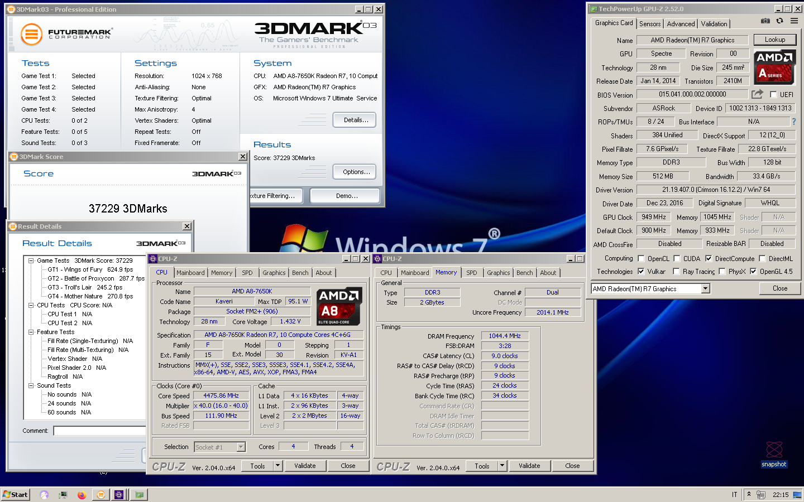Image resolution: width=804 pixels, height=502 pixels.
Task: Open Tools dropdown arrow in right CPU-Z
Action: tap(502, 466)
